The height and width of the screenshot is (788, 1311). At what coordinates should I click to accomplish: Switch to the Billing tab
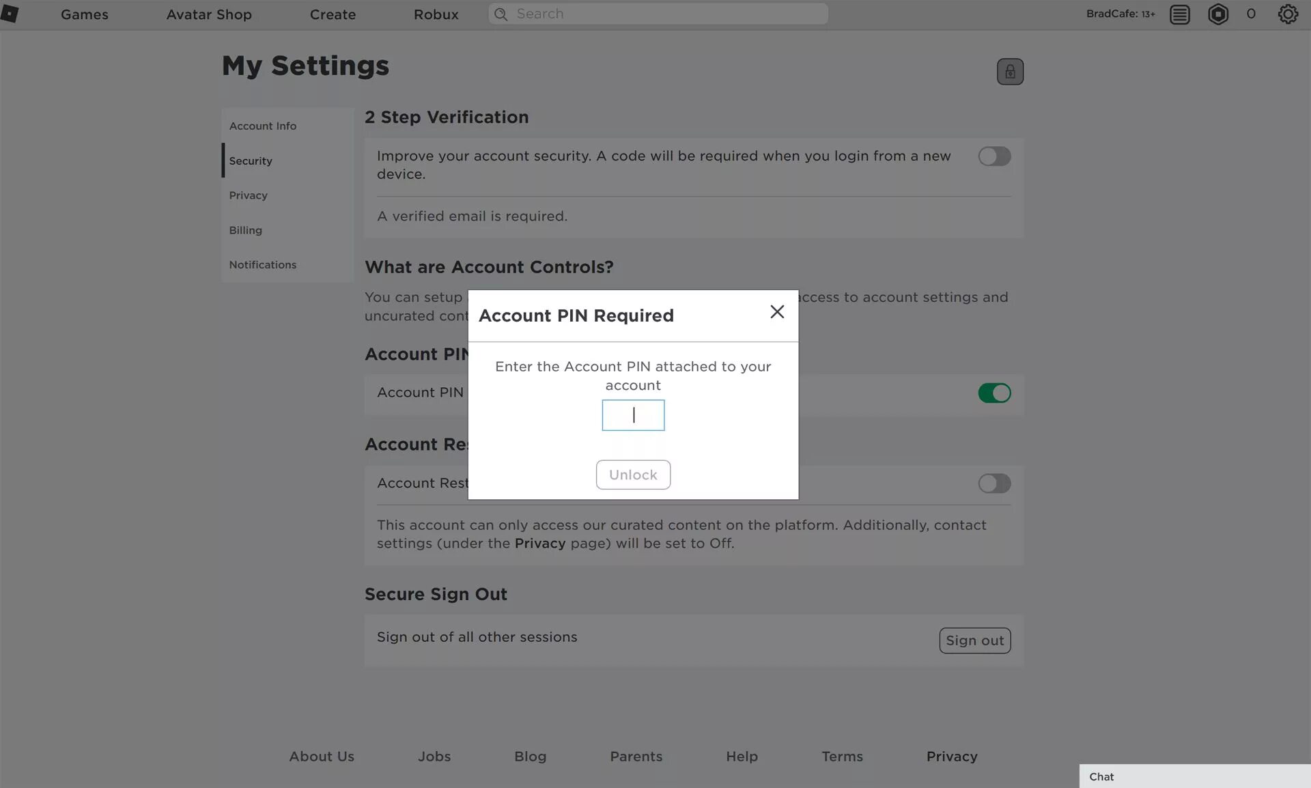(246, 230)
